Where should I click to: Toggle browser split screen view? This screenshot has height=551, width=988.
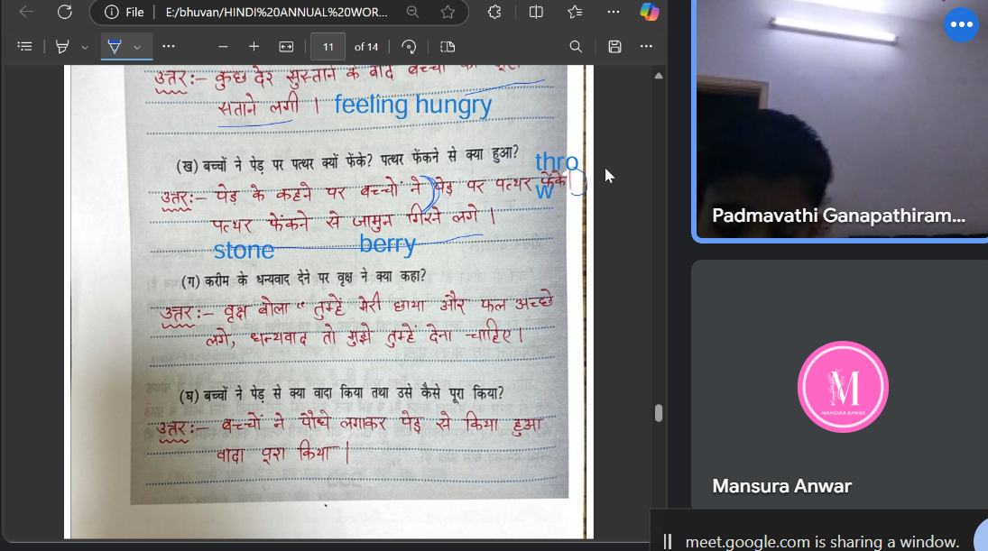pyautogui.click(x=536, y=12)
